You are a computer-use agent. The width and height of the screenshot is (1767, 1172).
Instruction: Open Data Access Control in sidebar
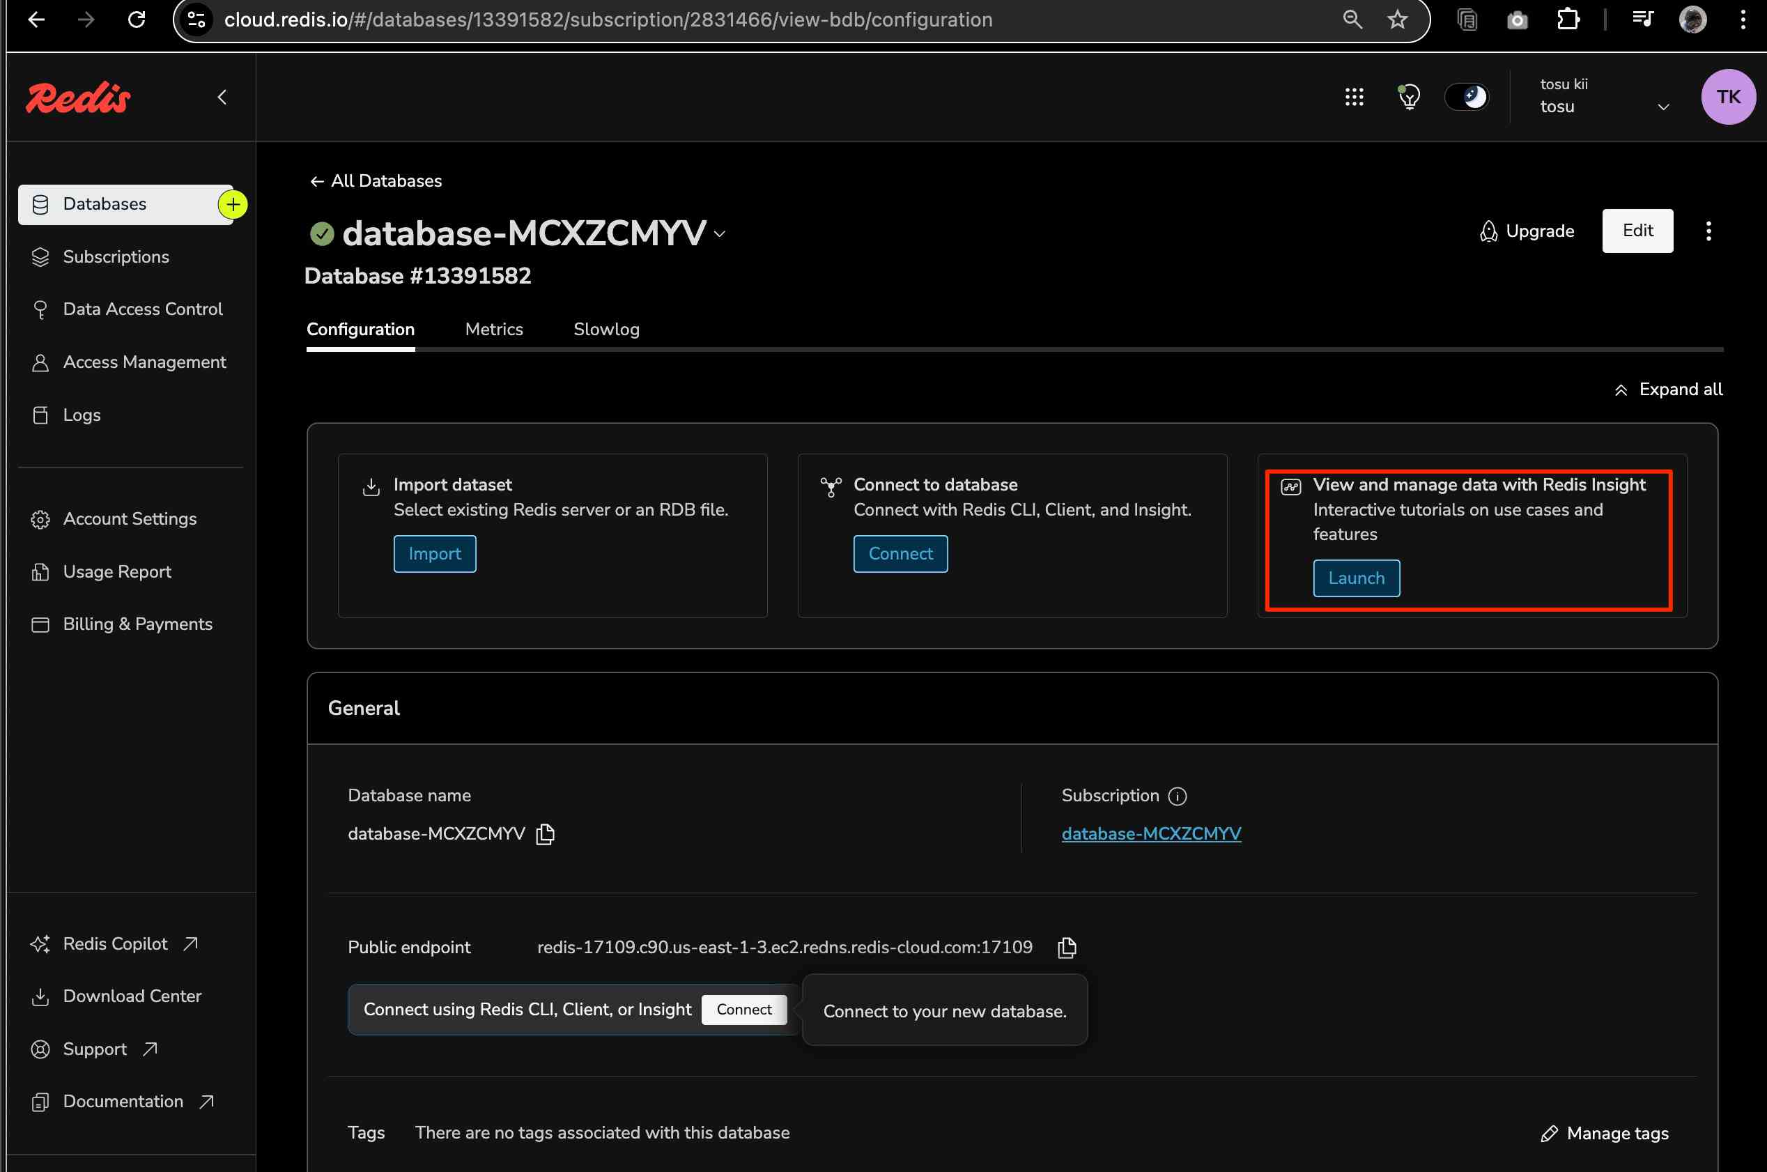(x=143, y=309)
